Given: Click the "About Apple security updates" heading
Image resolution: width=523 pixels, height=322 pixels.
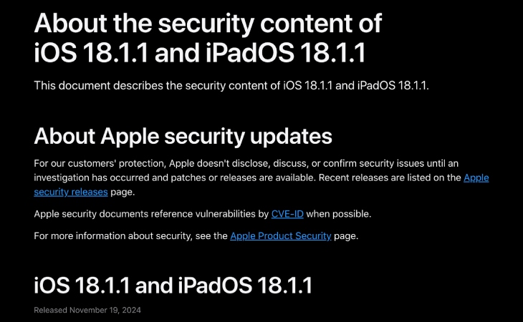Looking at the screenshot, I should tap(183, 136).
